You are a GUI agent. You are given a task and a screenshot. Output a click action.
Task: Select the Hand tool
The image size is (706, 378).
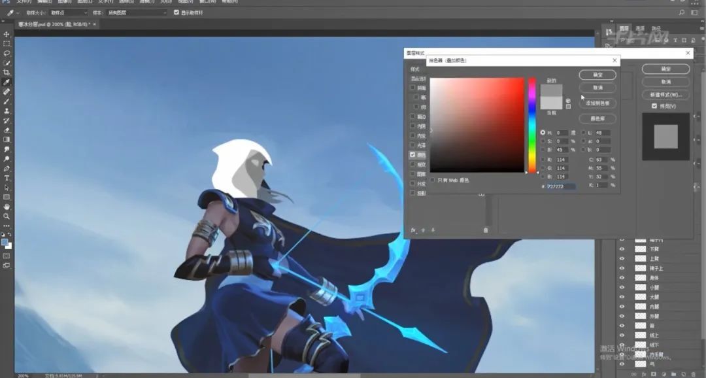[x=7, y=207]
